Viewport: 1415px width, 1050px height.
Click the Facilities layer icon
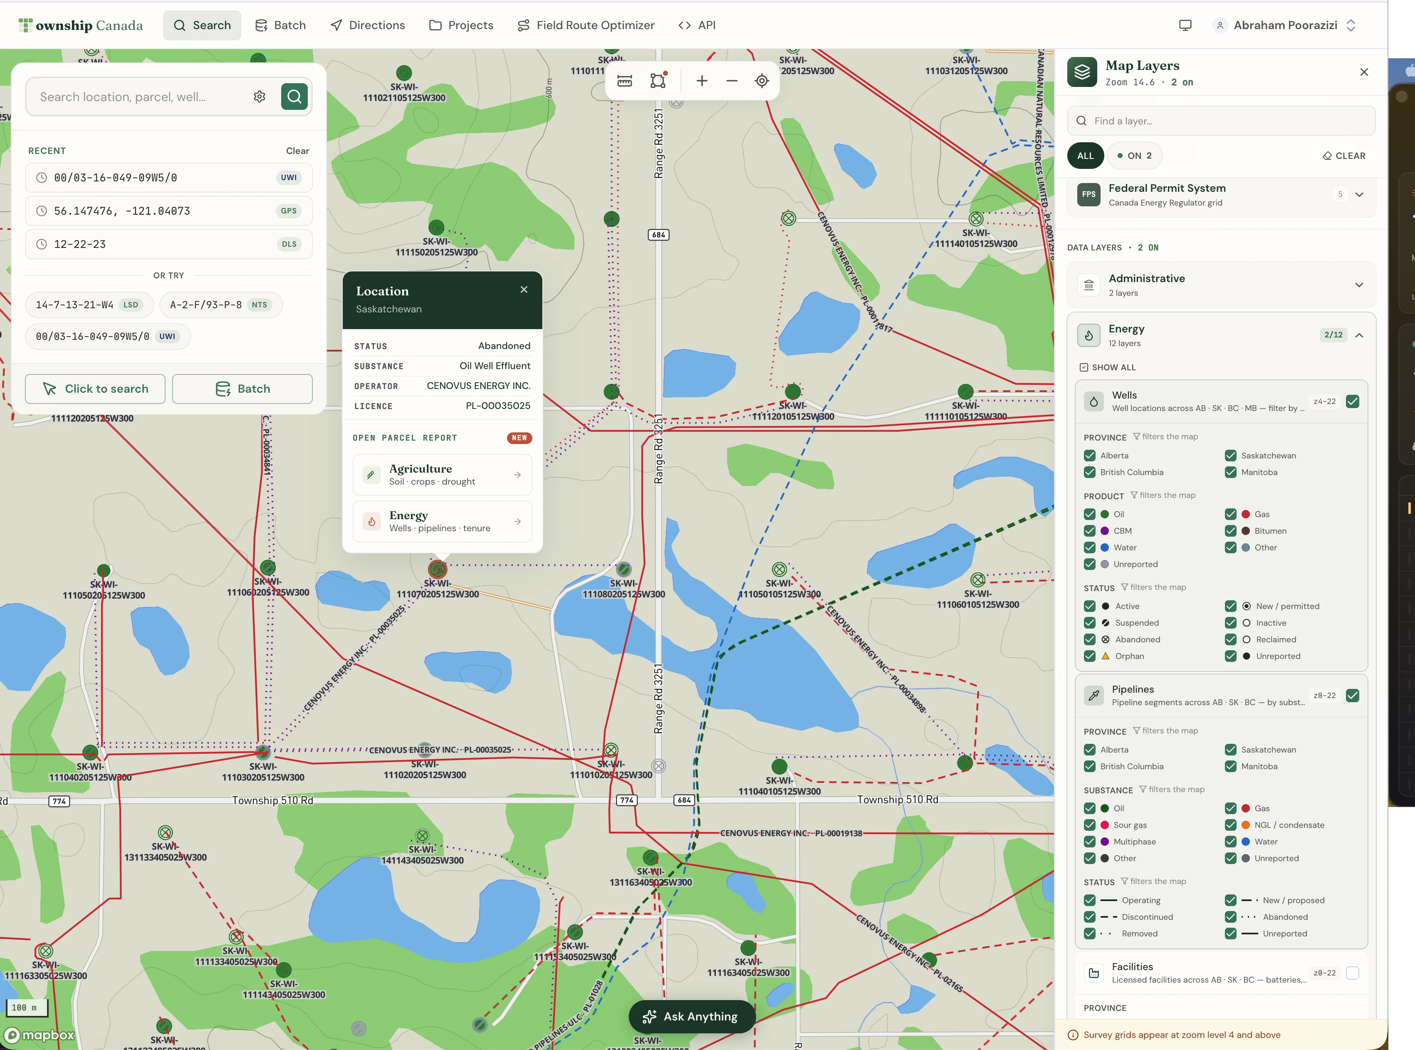click(1093, 973)
